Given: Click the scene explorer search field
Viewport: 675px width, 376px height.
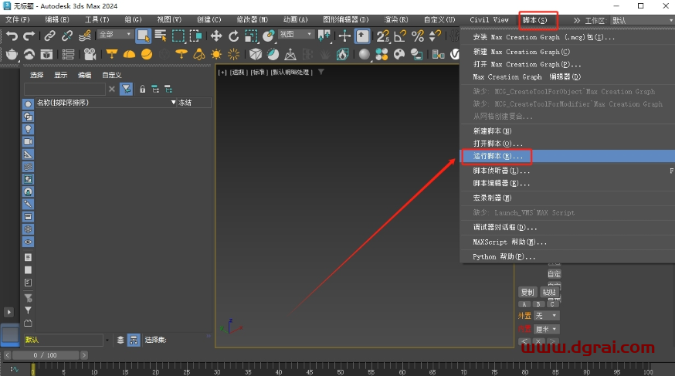Looking at the screenshot, I should pyautogui.click(x=65, y=89).
